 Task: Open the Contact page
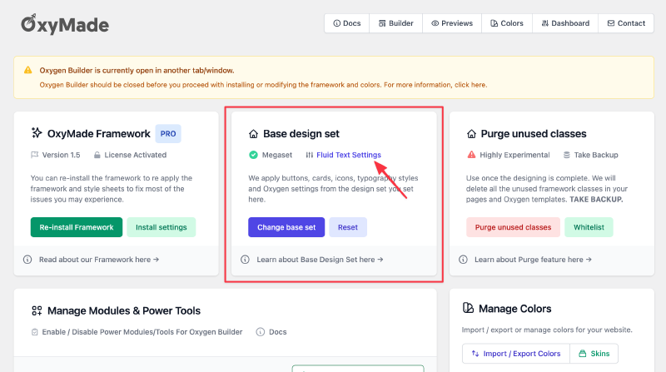click(x=626, y=23)
